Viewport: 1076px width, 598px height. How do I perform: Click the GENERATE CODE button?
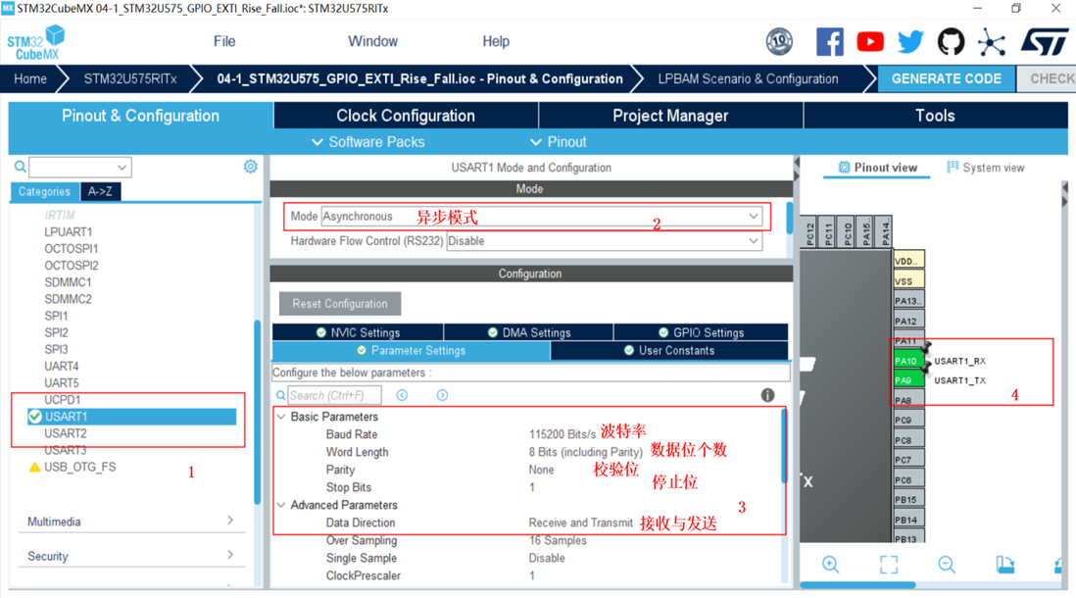(947, 79)
